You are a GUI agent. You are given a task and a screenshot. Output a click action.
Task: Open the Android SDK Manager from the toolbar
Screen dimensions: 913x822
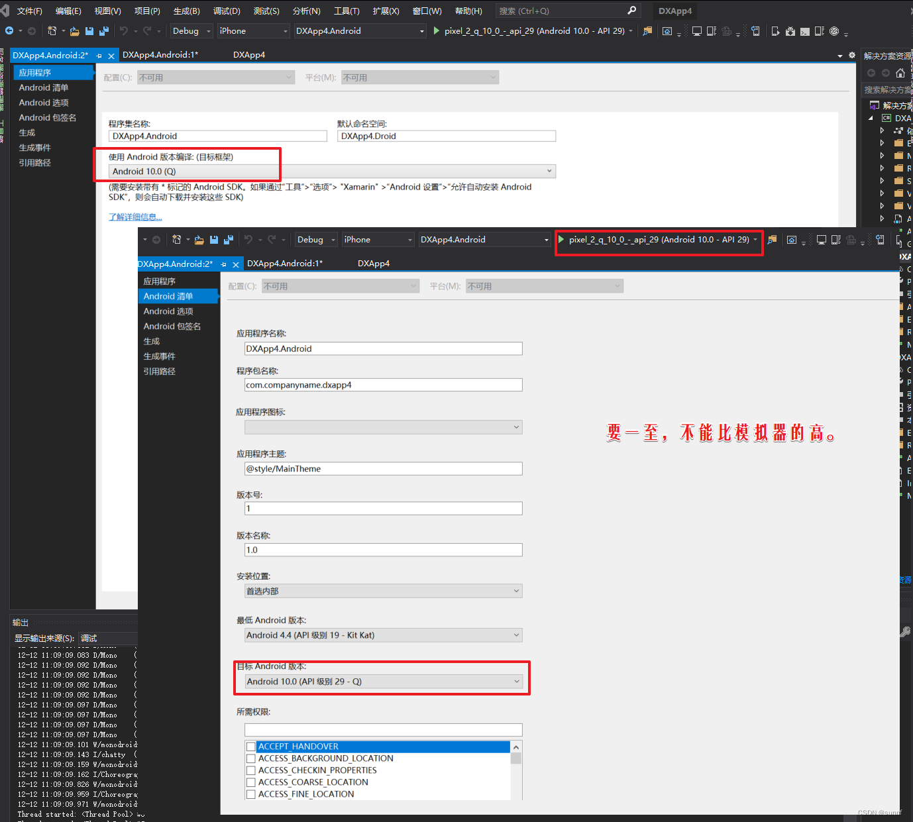(790, 30)
